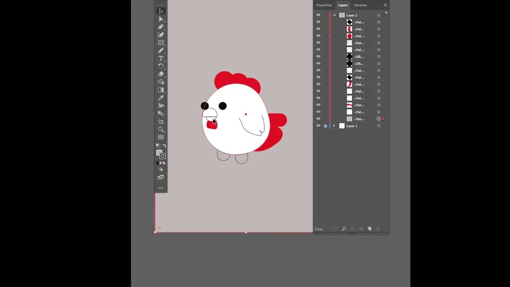Set the paint to None (red slash)
The image size is (510, 287).
click(164, 163)
